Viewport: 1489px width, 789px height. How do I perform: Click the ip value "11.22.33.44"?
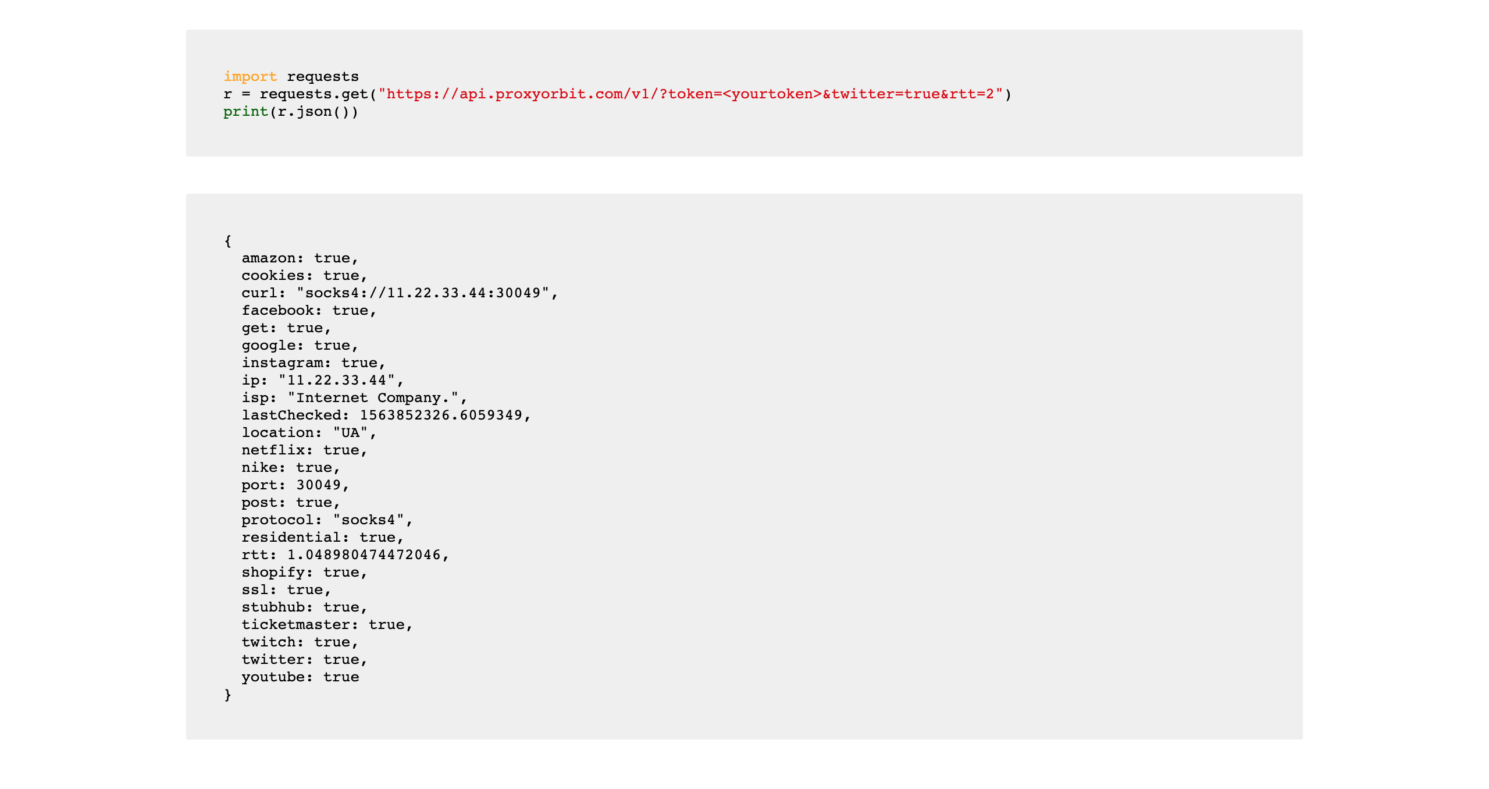pos(337,381)
